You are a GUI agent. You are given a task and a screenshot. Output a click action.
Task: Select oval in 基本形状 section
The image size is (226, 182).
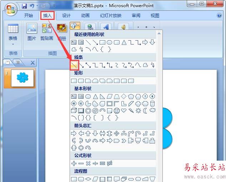click(88, 97)
